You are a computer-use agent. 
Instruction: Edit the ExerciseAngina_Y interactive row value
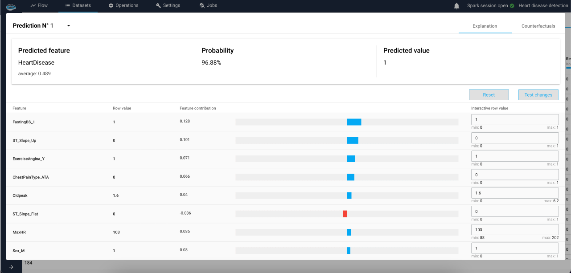pos(515,156)
